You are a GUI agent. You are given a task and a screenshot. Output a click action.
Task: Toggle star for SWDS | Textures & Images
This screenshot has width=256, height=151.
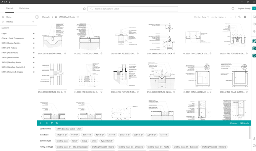pos(34,72)
